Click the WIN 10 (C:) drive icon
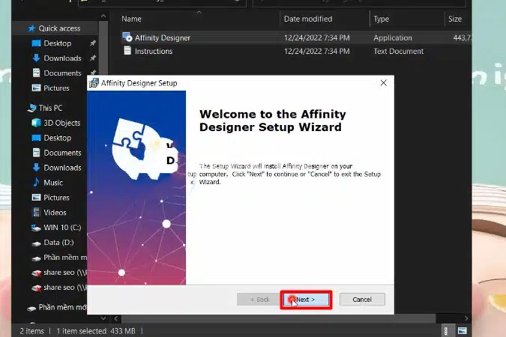Screen dimensions: 506x337 pos(36,228)
